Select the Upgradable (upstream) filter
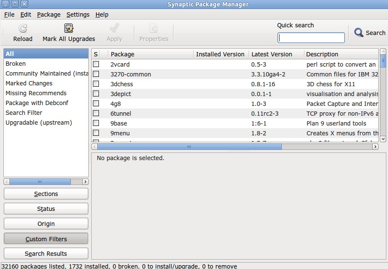The height and width of the screenshot is (269, 388). pos(46,123)
